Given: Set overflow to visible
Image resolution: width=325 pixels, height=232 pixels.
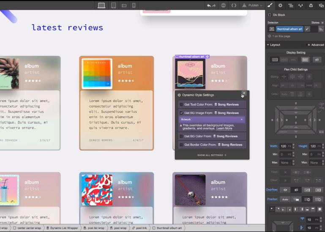Looking at the screenshot, I should point(285,190).
